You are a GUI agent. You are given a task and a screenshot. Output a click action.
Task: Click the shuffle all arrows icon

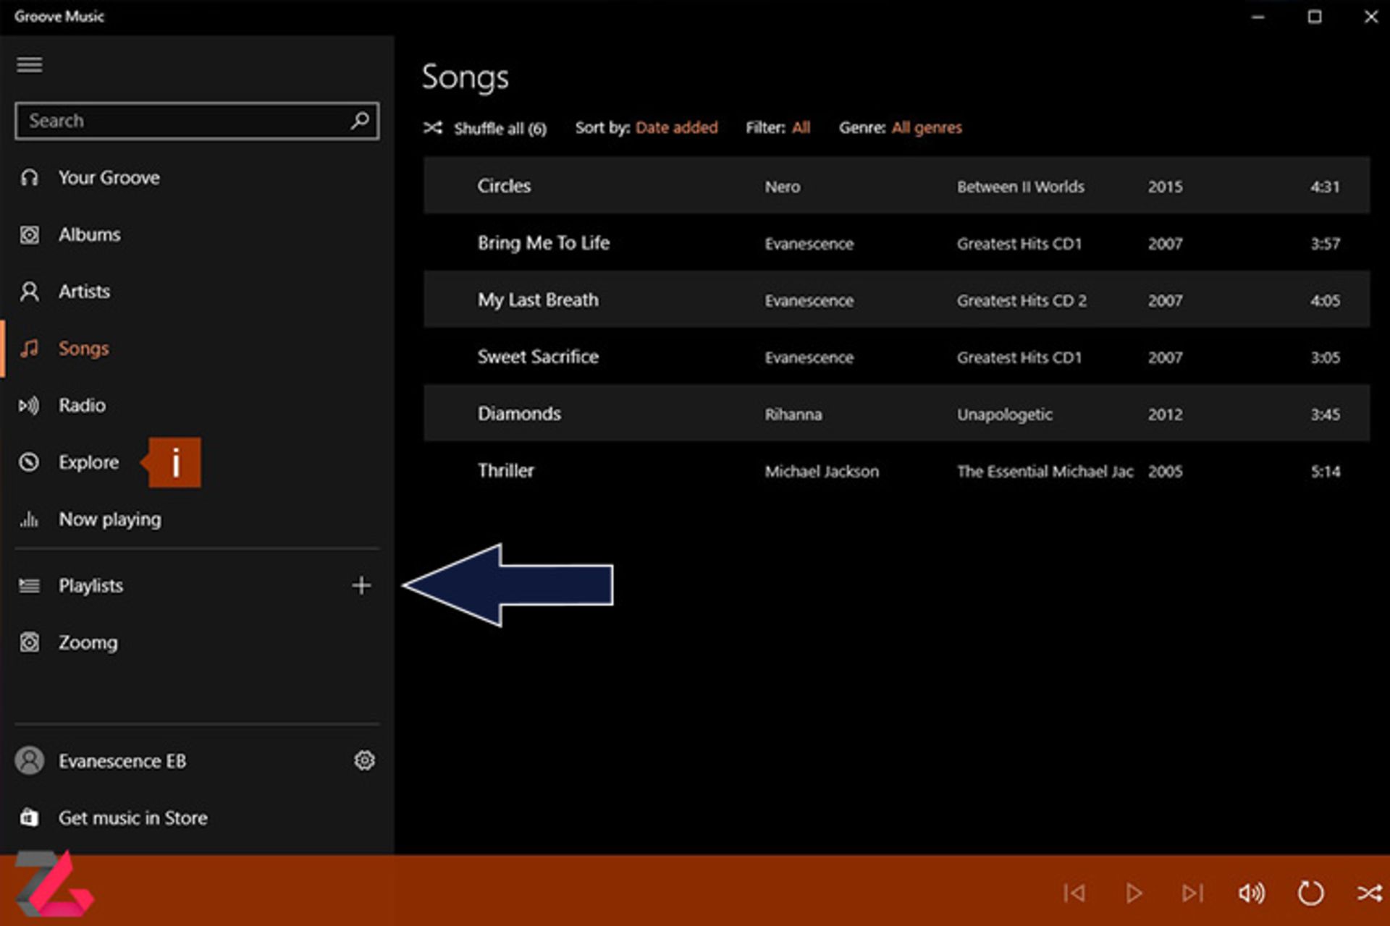coord(433,128)
